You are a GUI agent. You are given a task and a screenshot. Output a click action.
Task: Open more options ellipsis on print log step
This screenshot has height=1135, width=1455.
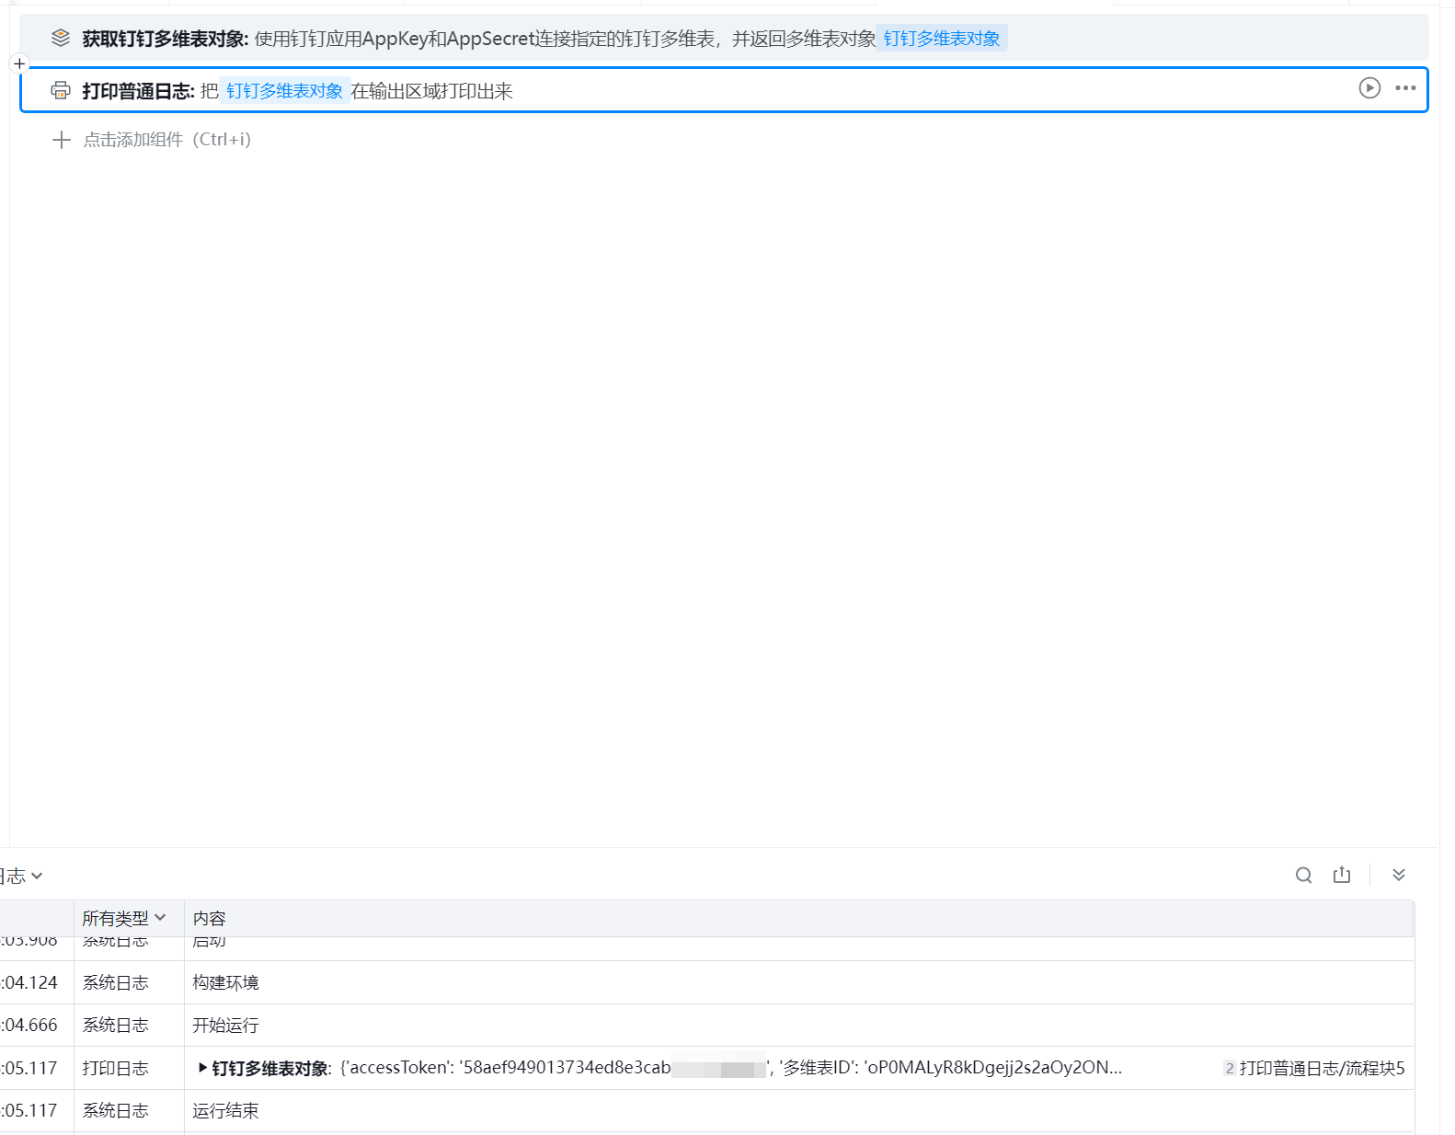(x=1405, y=88)
